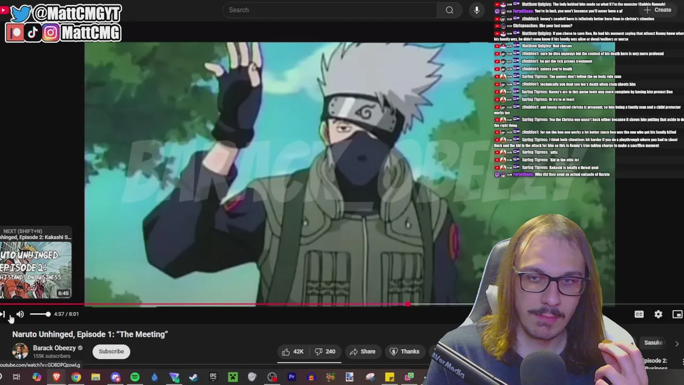
Task: Adjust the volume slider
Action: click(40, 314)
